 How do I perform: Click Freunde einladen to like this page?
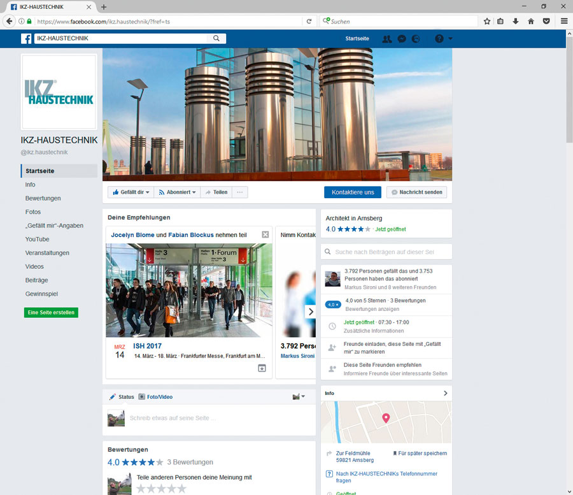tap(386, 348)
